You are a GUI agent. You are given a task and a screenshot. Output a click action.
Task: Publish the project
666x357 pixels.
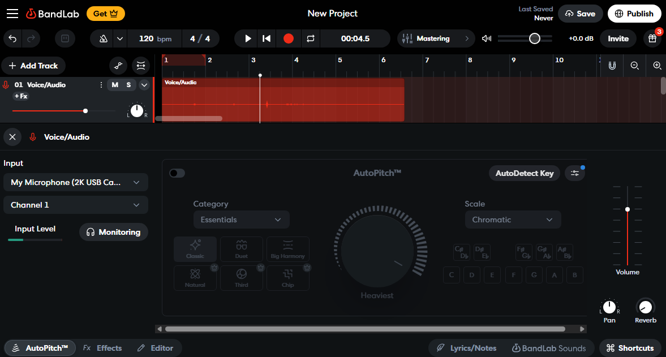(634, 13)
